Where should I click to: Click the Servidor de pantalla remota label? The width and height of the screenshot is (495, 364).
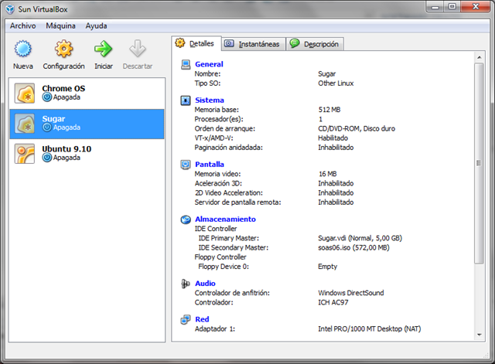pos(237,202)
